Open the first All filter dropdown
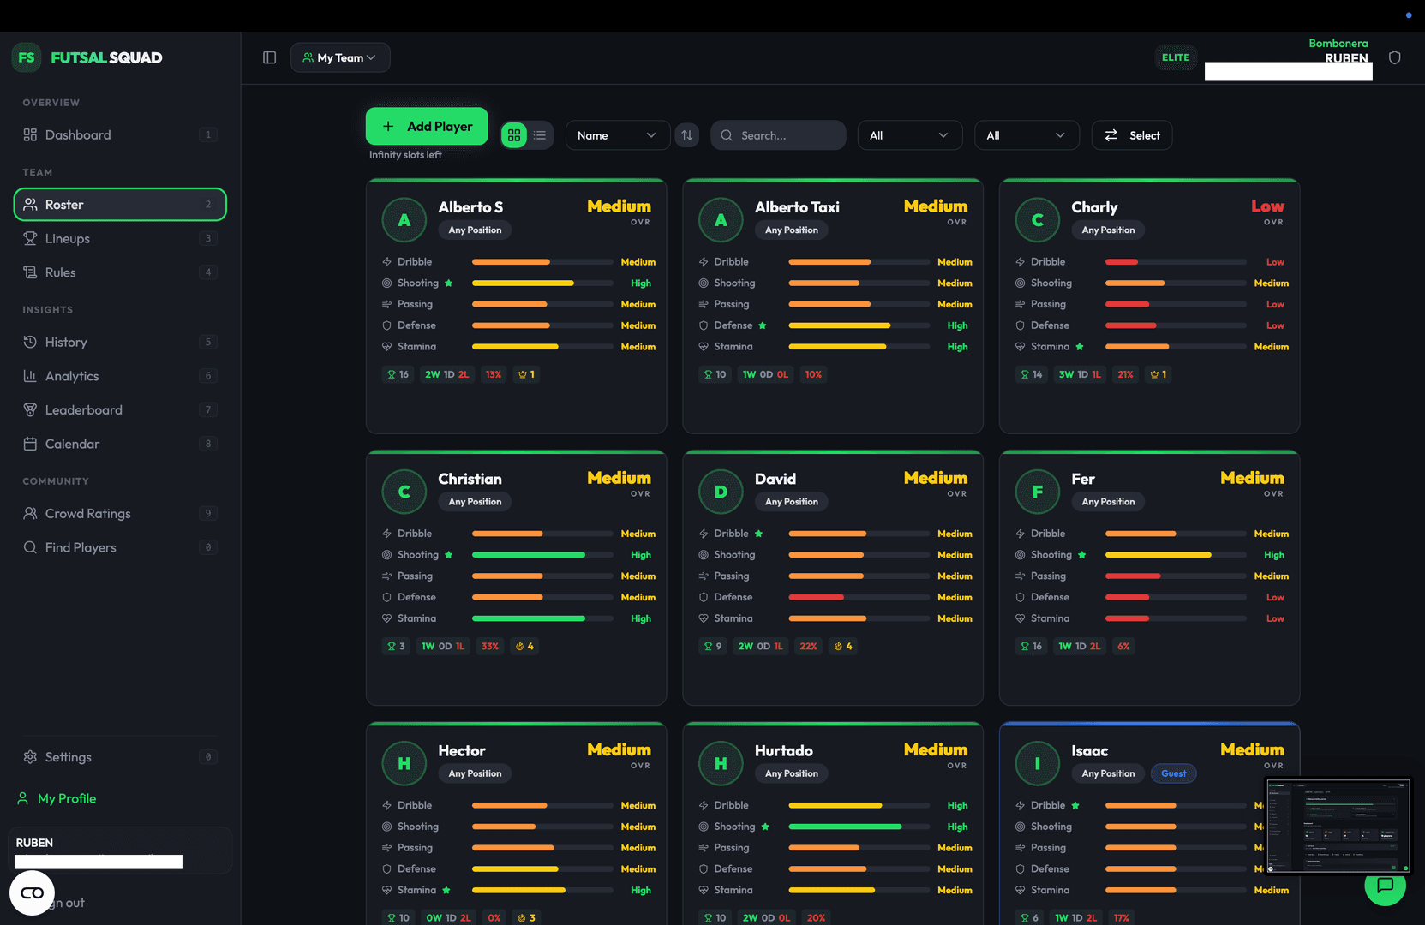Viewport: 1425px width, 925px height. (910, 135)
